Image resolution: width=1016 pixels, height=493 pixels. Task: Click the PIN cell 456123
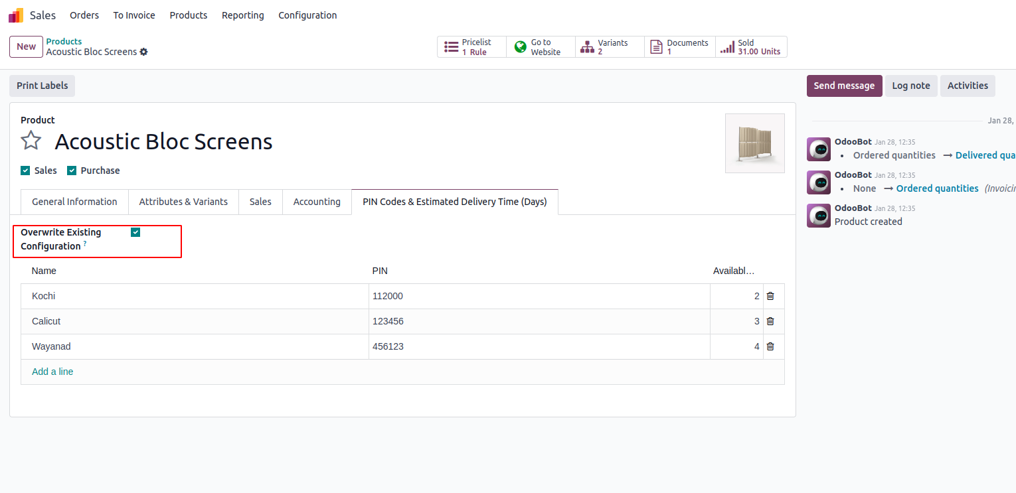point(539,347)
